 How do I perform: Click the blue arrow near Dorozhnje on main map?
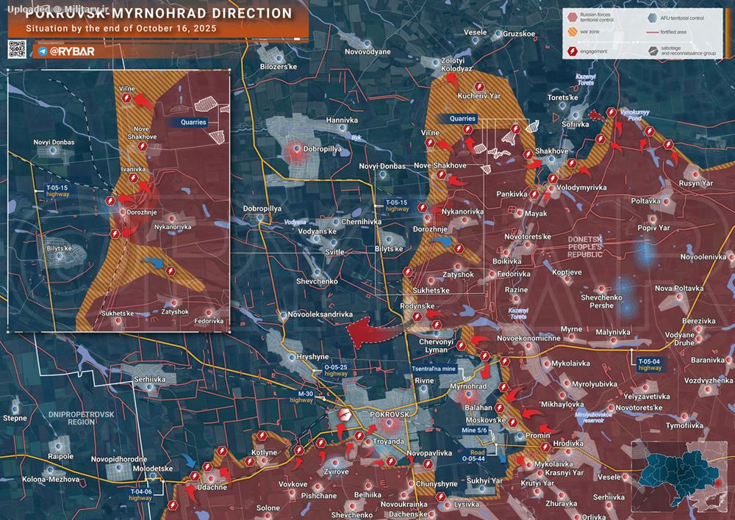(442, 239)
